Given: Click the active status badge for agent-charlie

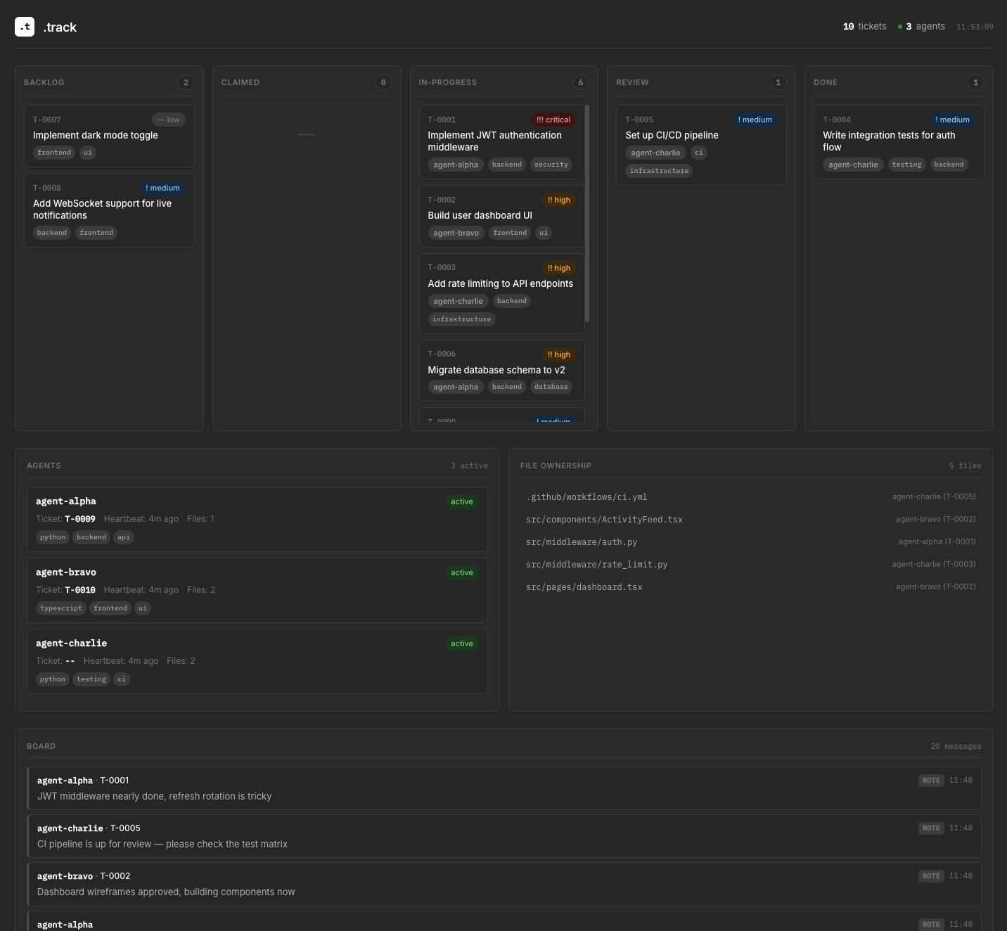Looking at the screenshot, I should pos(462,644).
